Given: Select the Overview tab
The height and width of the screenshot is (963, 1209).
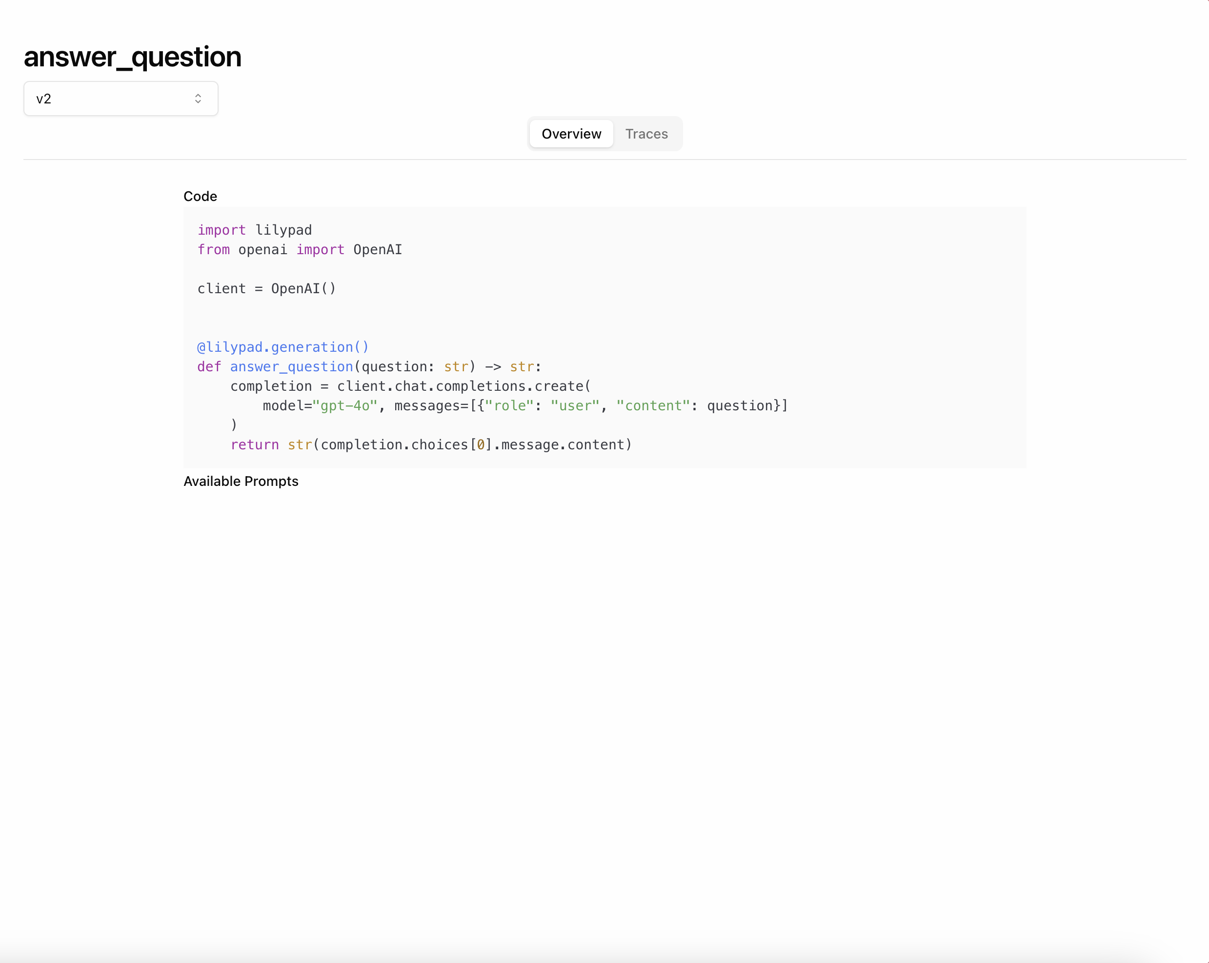Looking at the screenshot, I should click(x=571, y=134).
